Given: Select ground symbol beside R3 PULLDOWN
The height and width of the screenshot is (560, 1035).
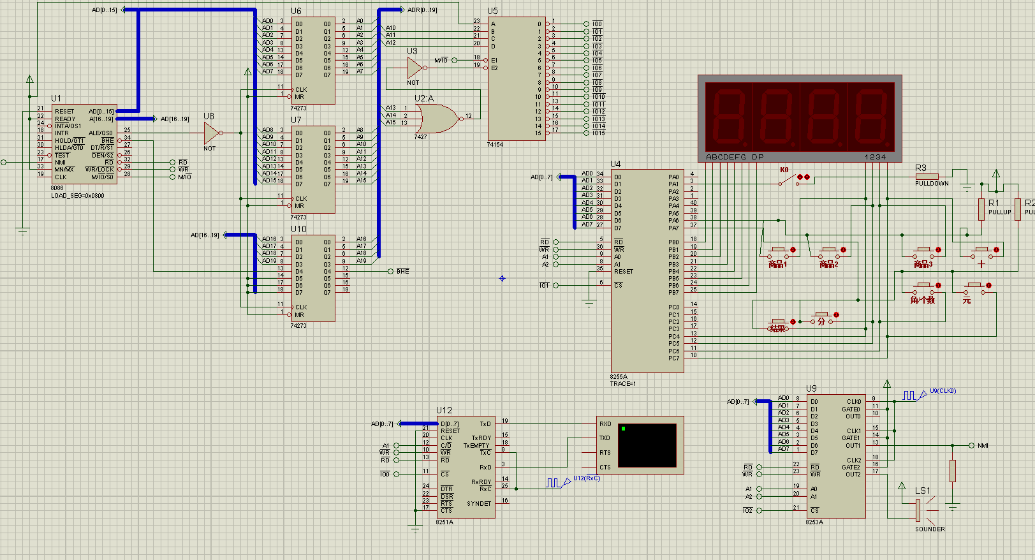Looking at the screenshot, I should [x=967, y=187].
